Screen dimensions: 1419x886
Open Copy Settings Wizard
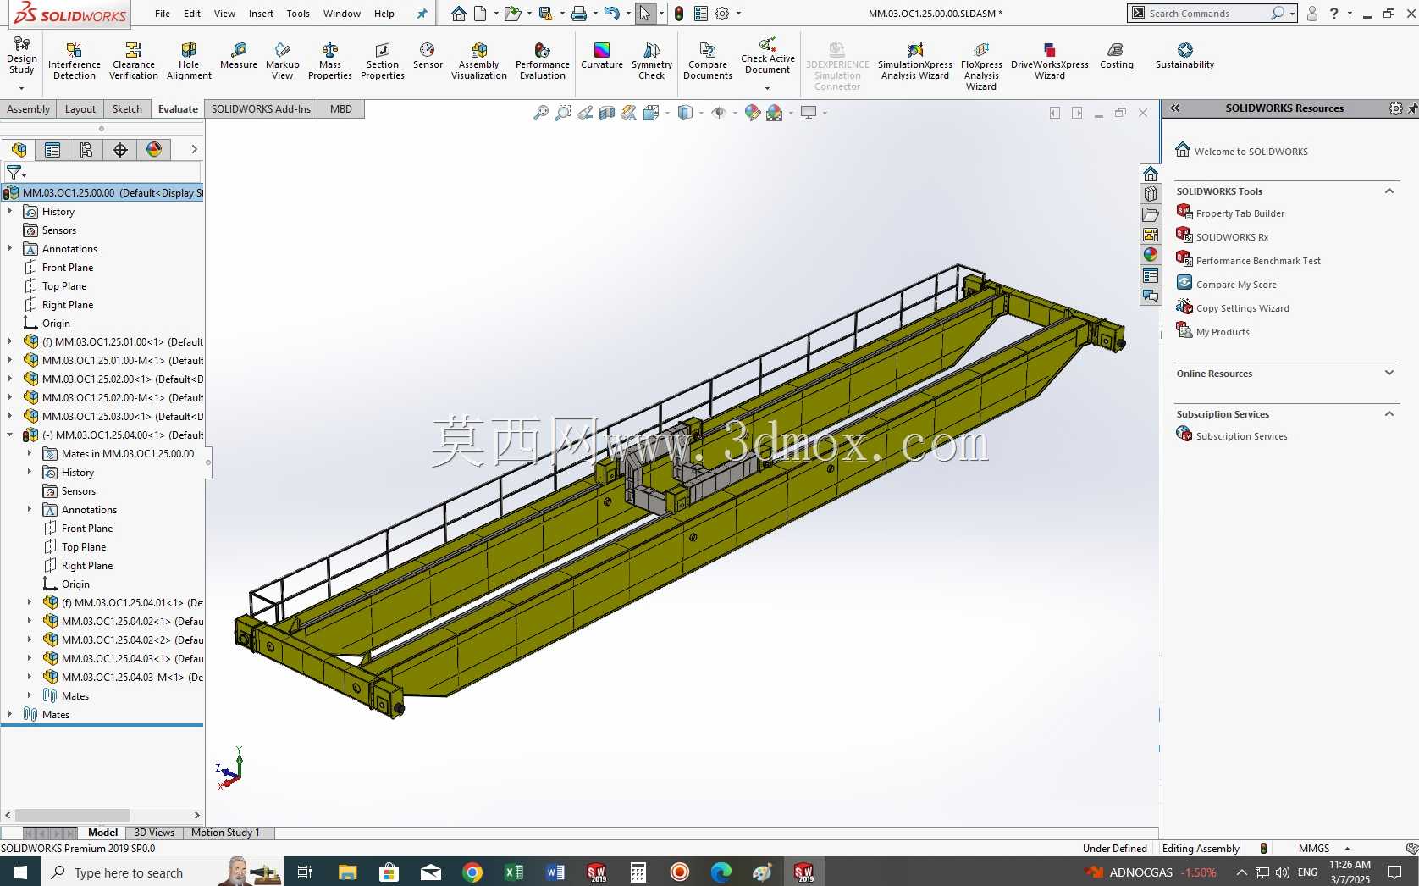1242,308
